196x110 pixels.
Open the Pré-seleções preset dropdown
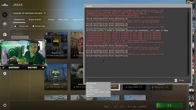[x=20, y=37]
